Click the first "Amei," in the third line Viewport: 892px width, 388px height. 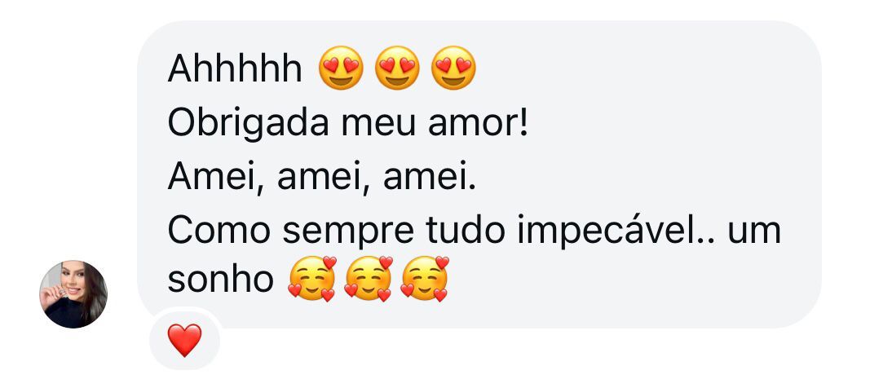pyautogui.click(x=216, y=177)
